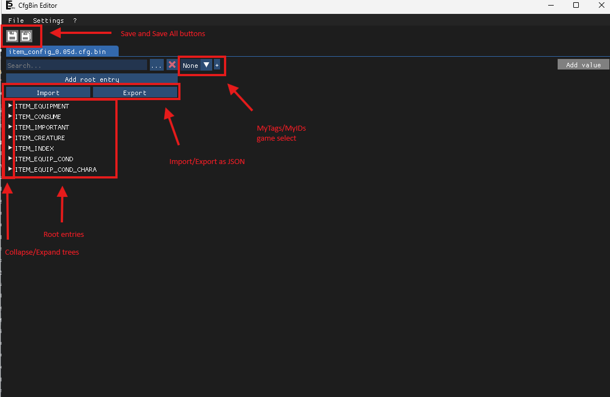The width and height of the screenshot is (610, 397).
Task: Export entries using the Export button
Action: 135,92
